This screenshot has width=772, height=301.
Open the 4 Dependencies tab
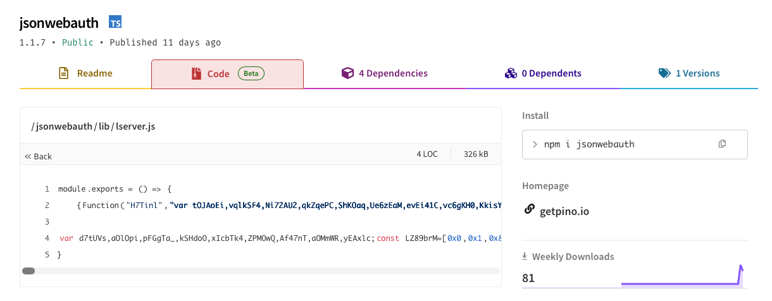384,73
